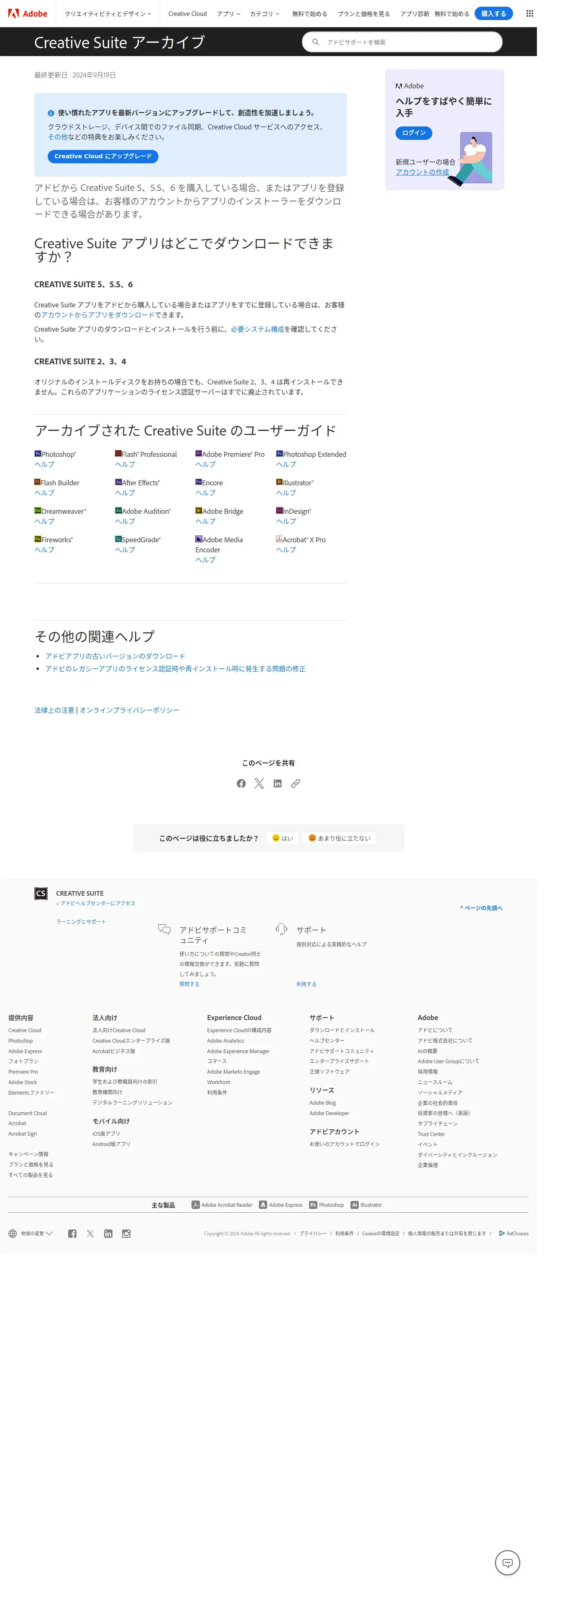Click the Adobe Bridge product icon
585x1613 pixels.
pos(199,510)
